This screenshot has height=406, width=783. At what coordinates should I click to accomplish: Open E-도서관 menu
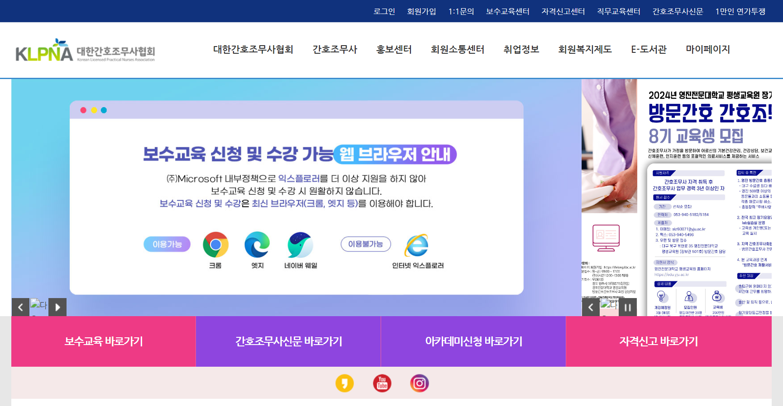click(x=649, y=49)
